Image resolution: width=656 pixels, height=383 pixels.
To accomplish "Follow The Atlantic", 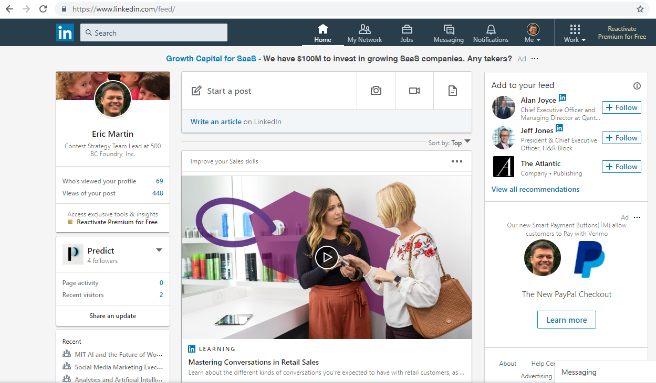I will (x=621, y=167).
